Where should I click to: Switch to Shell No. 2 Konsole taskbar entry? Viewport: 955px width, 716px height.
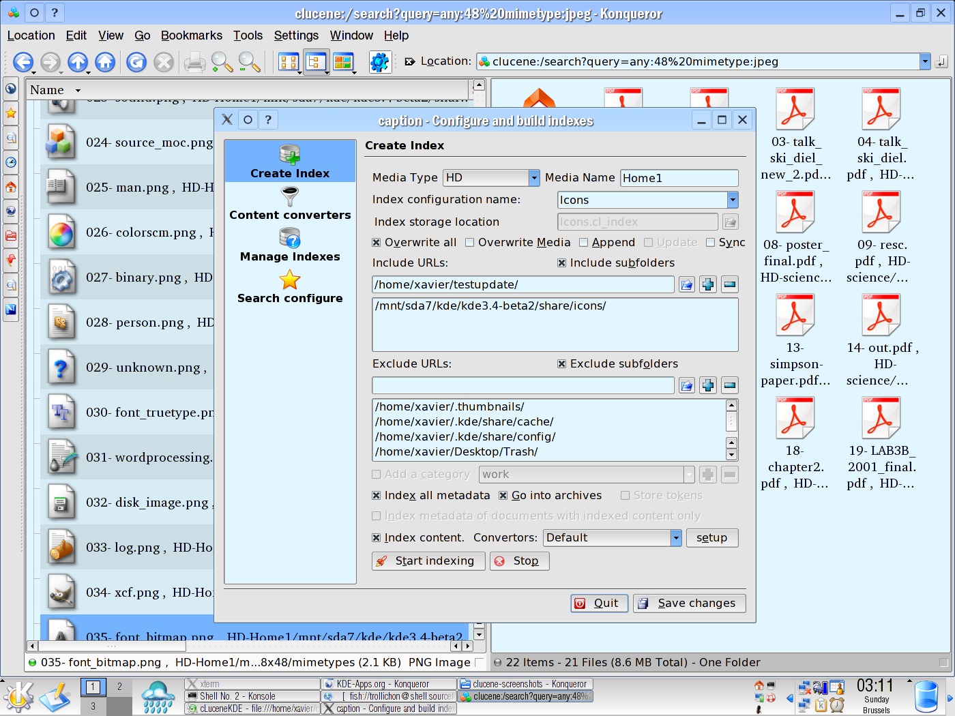click(x=252, y=696)
